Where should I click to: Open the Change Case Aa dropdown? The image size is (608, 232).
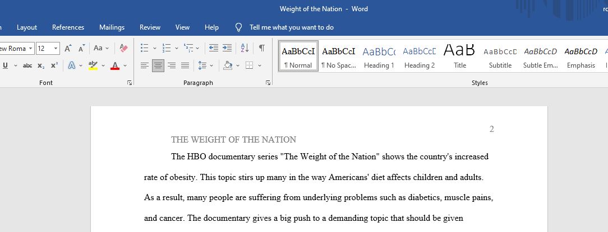[101, 48]
